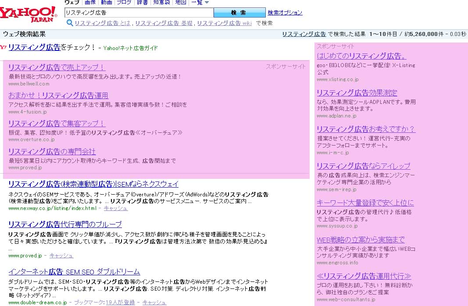Switch to the 知恵袋 search tab
Screen dimensions: 468x306
coord(161,2)
